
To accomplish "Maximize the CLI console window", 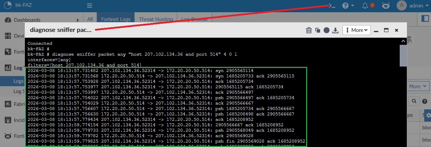I will 386,30.
